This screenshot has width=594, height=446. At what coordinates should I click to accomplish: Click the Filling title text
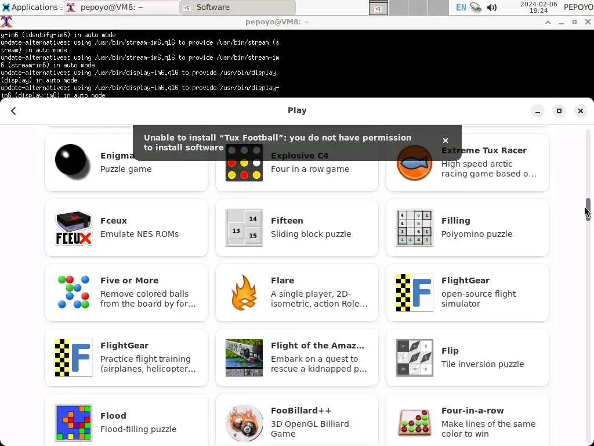[x=456, y=221]
